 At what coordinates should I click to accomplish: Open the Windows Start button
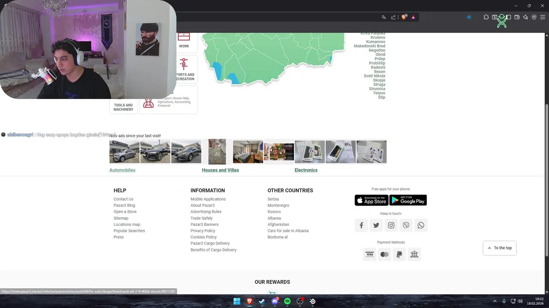tap(237, 301)
